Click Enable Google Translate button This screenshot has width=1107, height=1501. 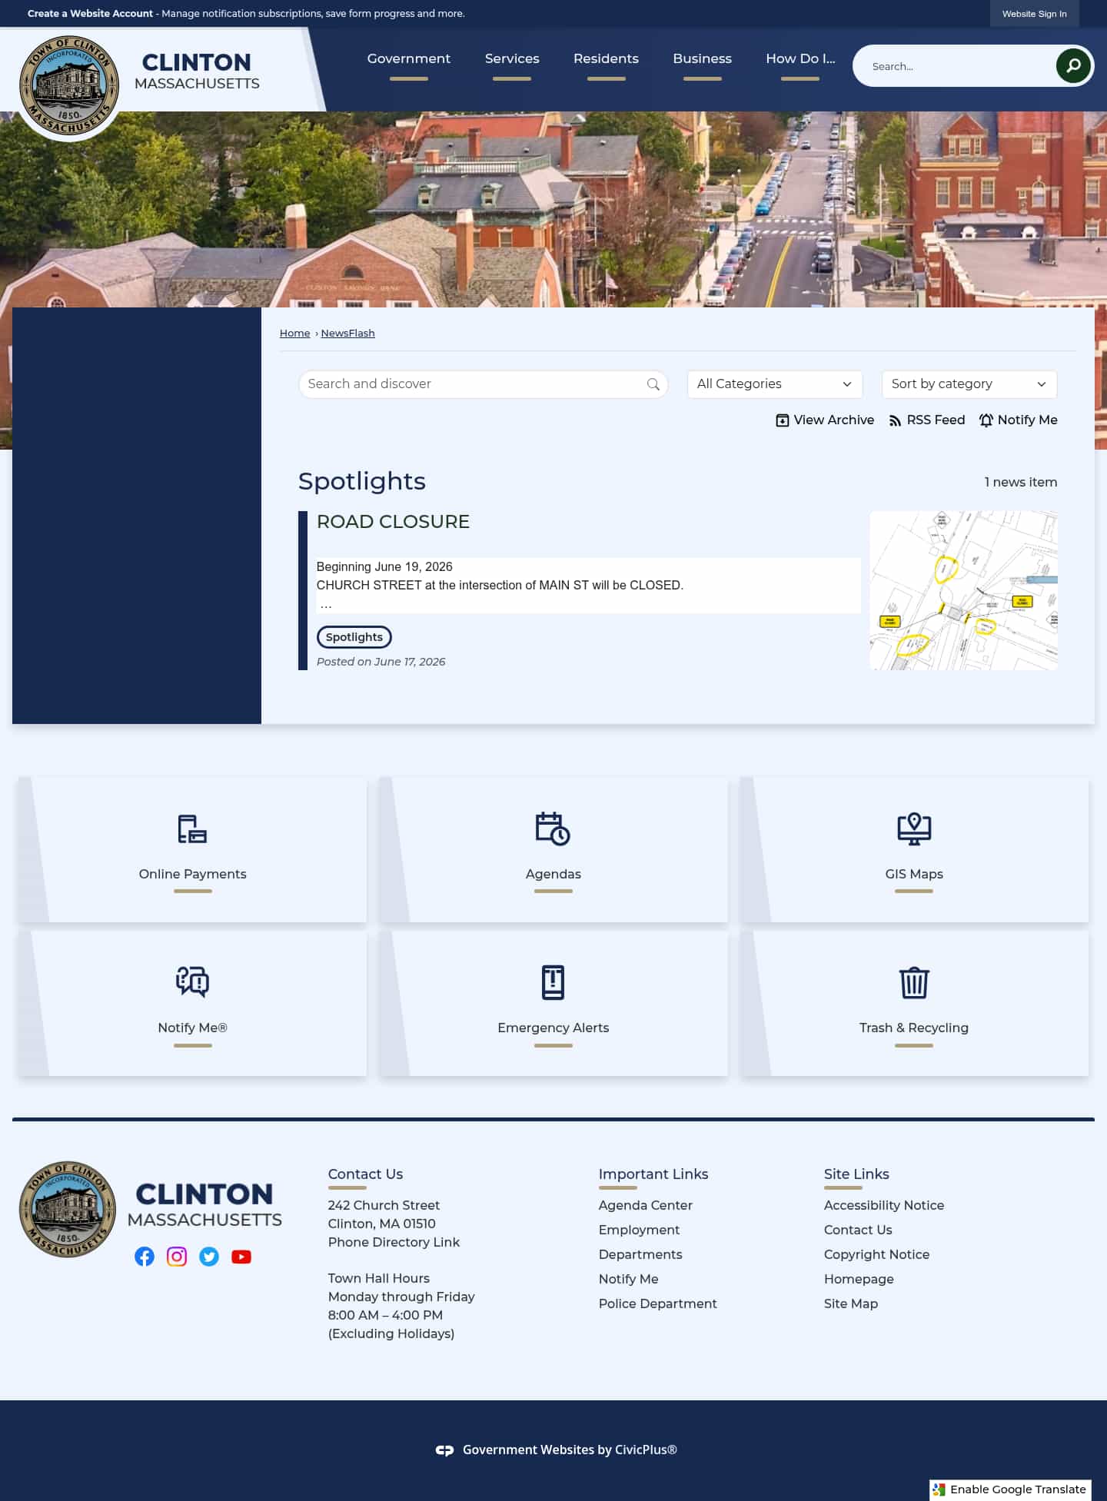click(x=1010, y=1489)
